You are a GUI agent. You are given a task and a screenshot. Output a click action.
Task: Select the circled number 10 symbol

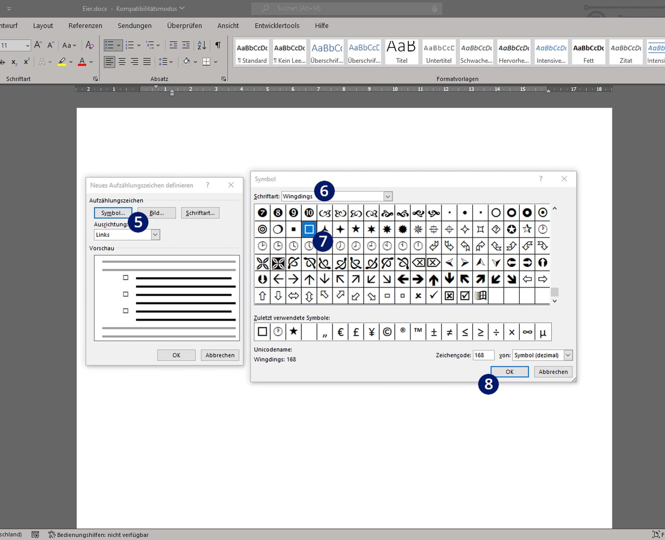point(309,213)
